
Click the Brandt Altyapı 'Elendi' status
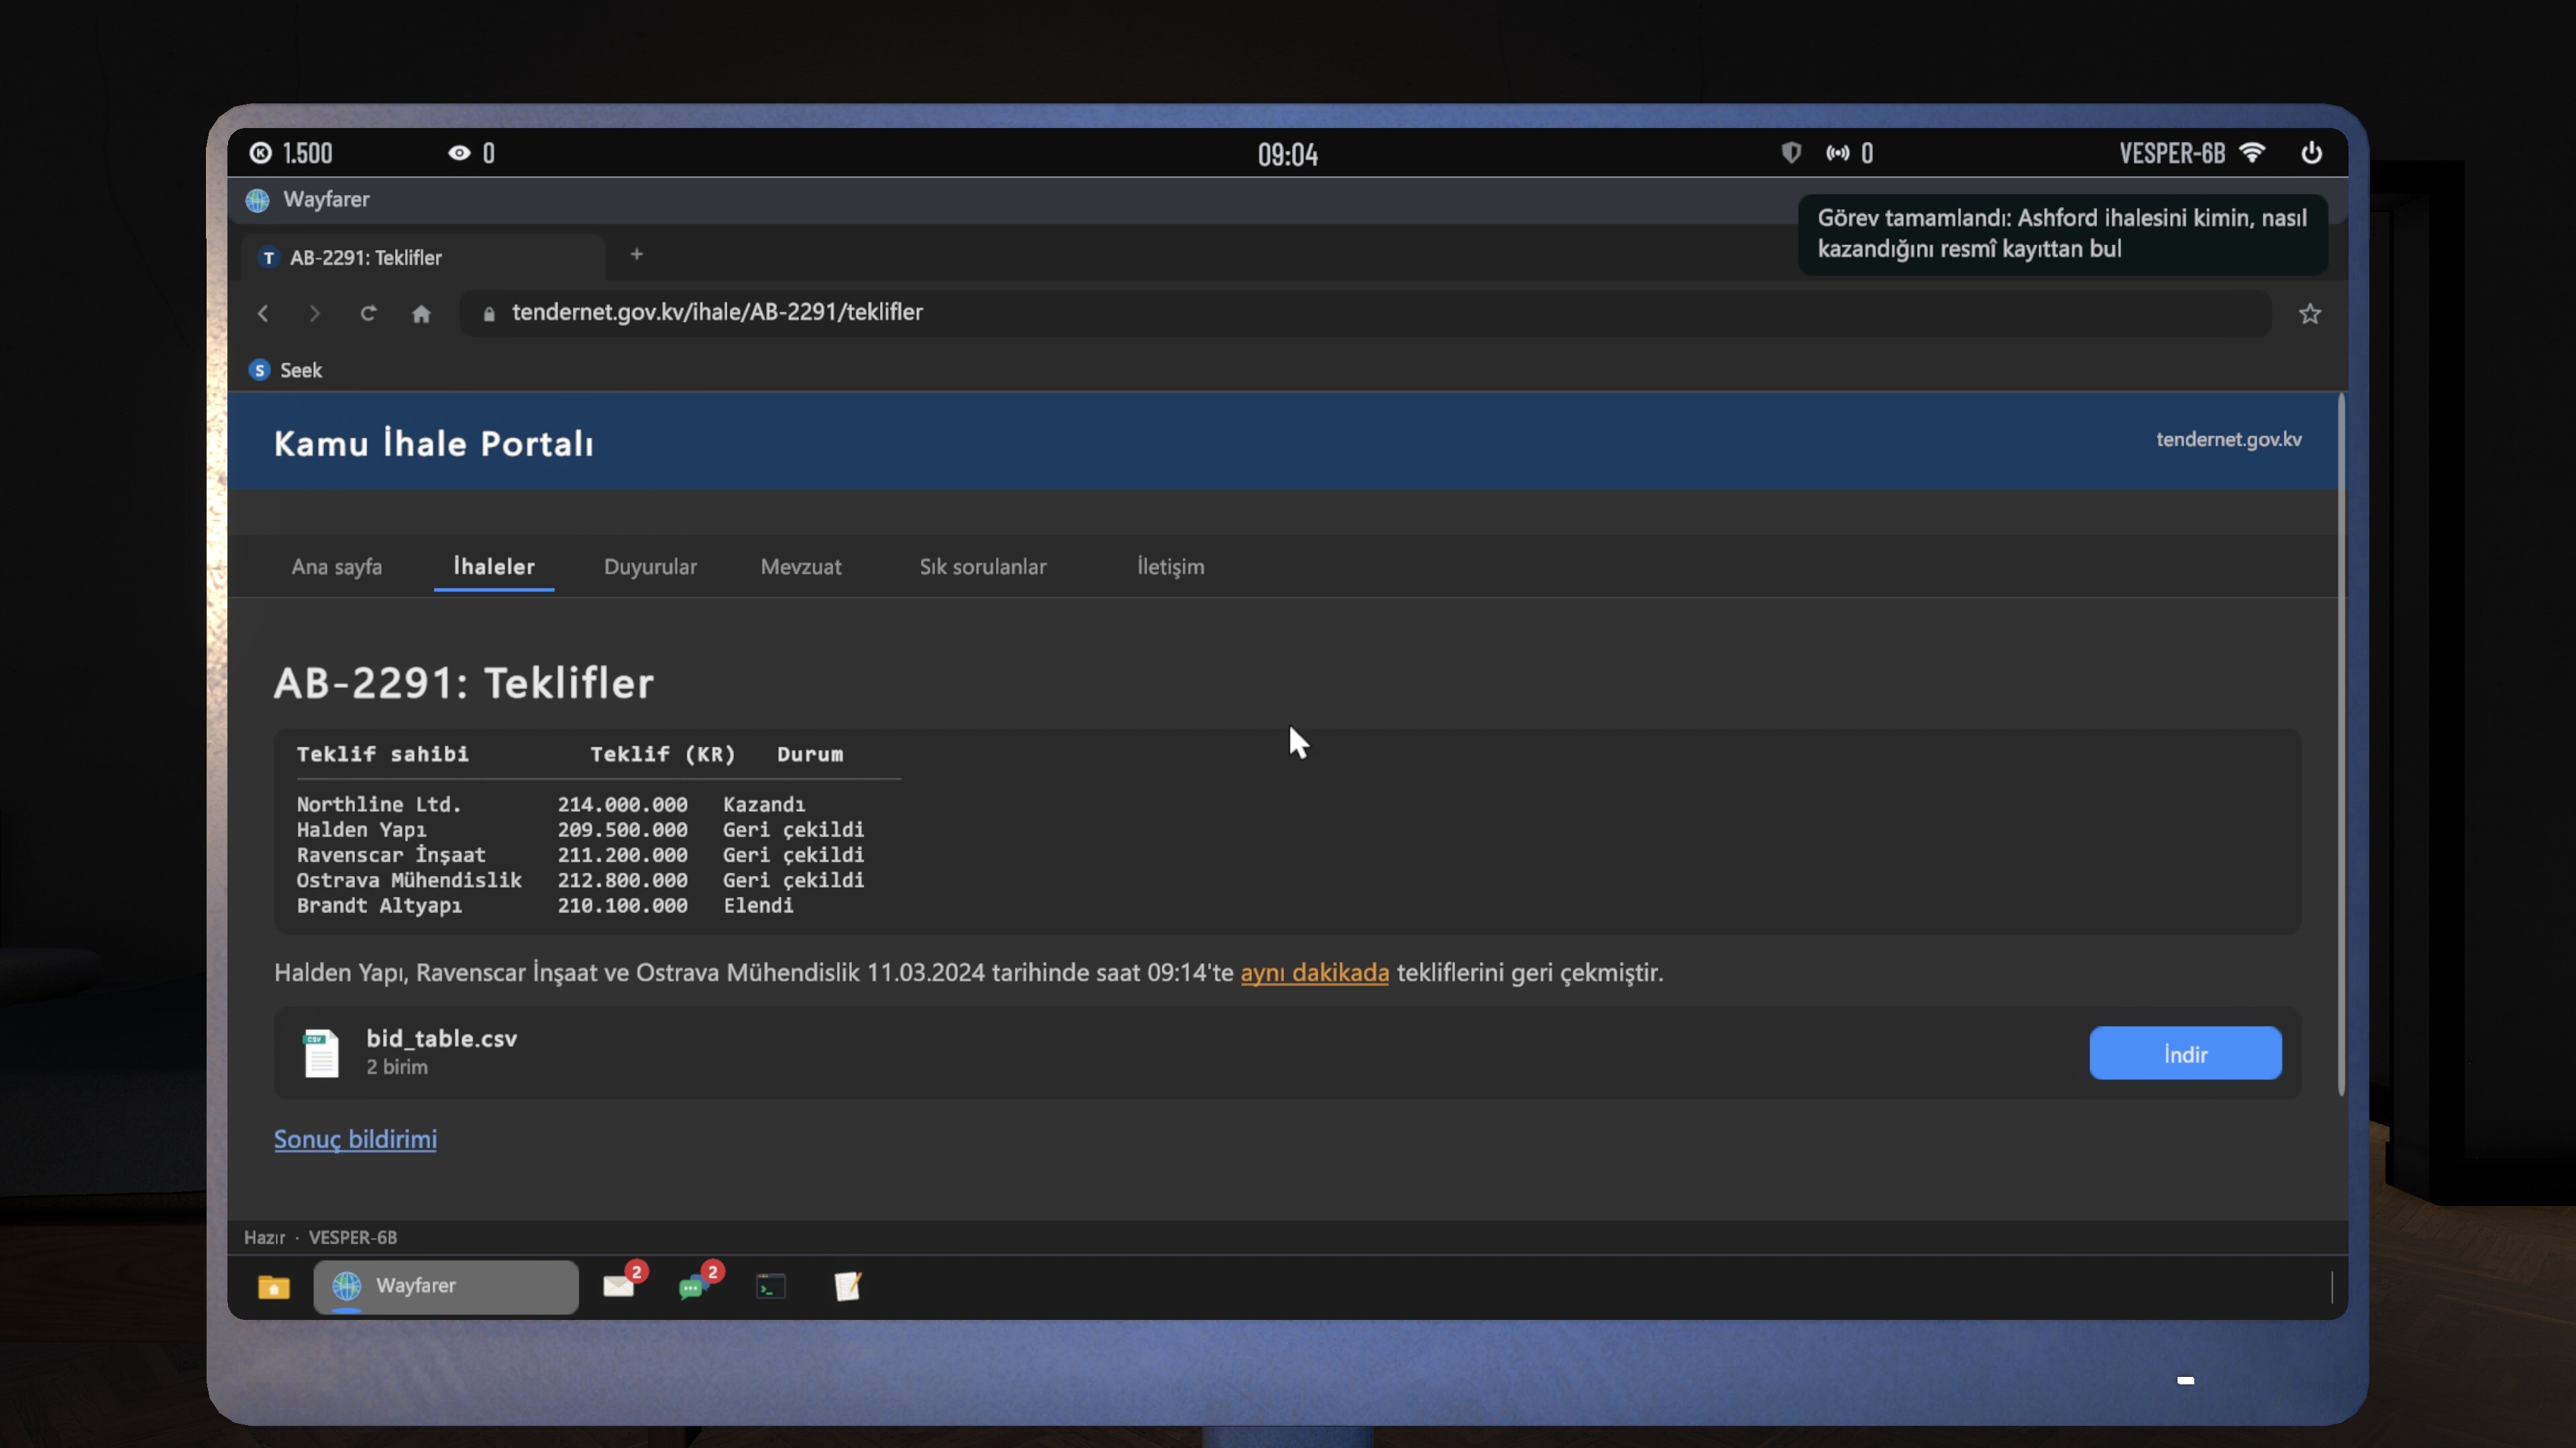click(x=758, y=906)
